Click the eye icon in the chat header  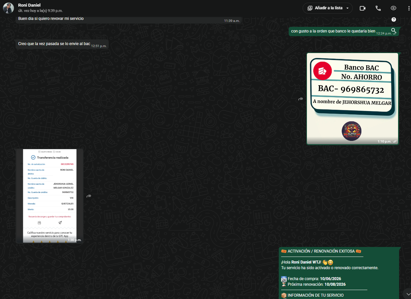(393, 8)
